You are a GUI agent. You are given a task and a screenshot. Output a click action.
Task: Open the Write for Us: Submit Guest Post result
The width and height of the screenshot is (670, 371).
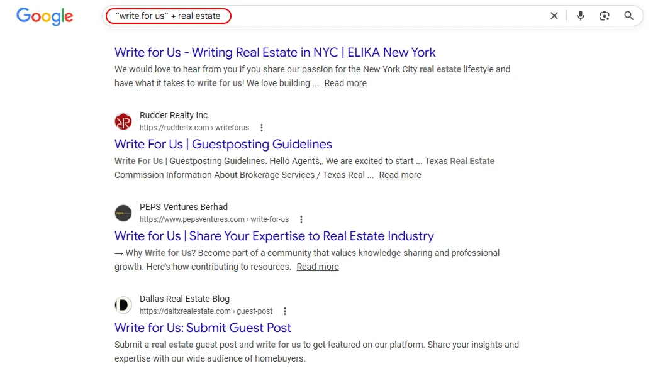click(x=203, y=328)
